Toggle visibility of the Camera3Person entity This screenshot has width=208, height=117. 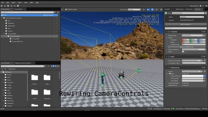[54, 41]
